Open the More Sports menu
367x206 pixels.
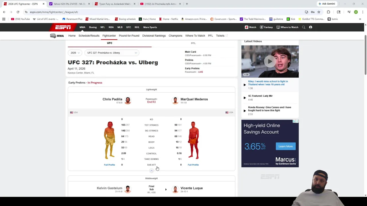point(150,27)
